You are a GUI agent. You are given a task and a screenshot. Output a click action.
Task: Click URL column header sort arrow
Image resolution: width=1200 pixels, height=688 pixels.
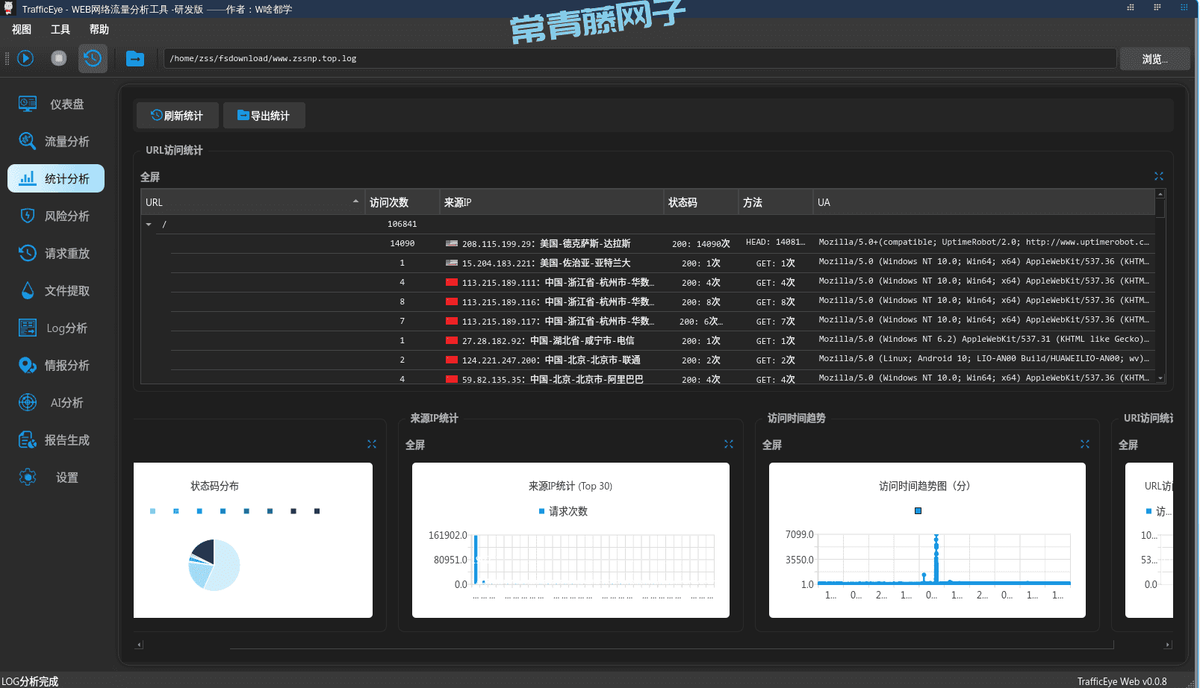pyautogui.click(x=355, y=202)
